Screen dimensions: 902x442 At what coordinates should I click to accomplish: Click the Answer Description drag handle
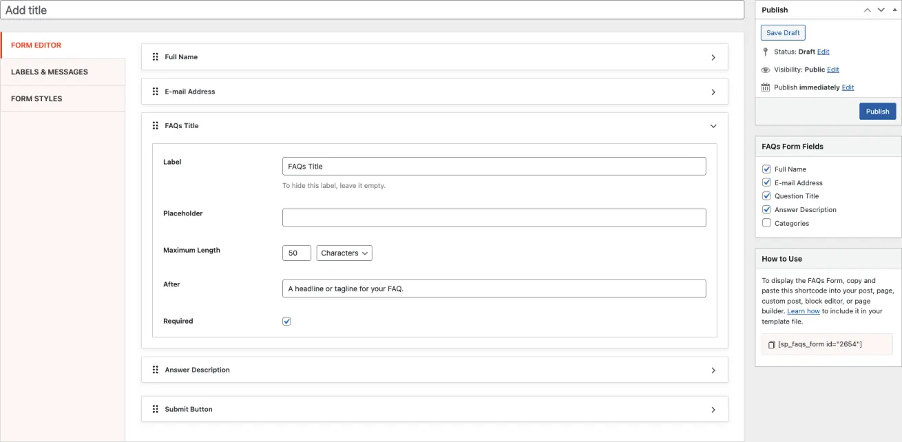[x=156, y=370]
